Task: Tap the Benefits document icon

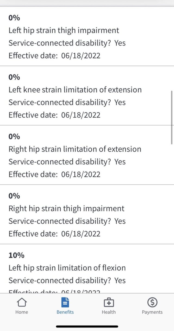Action: [x=65, y=302]
